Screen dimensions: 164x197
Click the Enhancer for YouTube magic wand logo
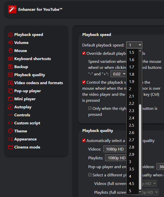(x=12, y=9)
